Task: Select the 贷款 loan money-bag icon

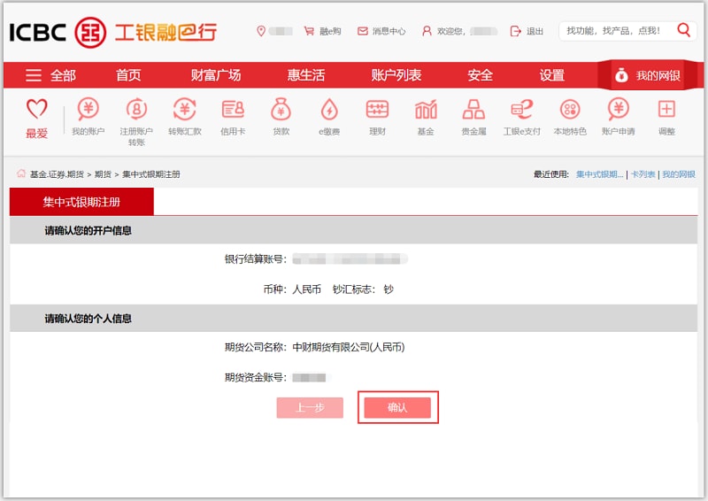Action: pyautogui.click(x=281, y=110)
